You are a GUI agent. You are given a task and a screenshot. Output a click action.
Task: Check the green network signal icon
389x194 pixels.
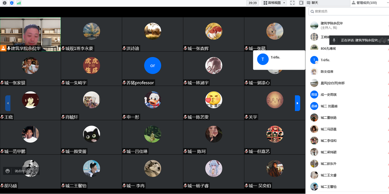pyautogui.click(x=19, y=3)
